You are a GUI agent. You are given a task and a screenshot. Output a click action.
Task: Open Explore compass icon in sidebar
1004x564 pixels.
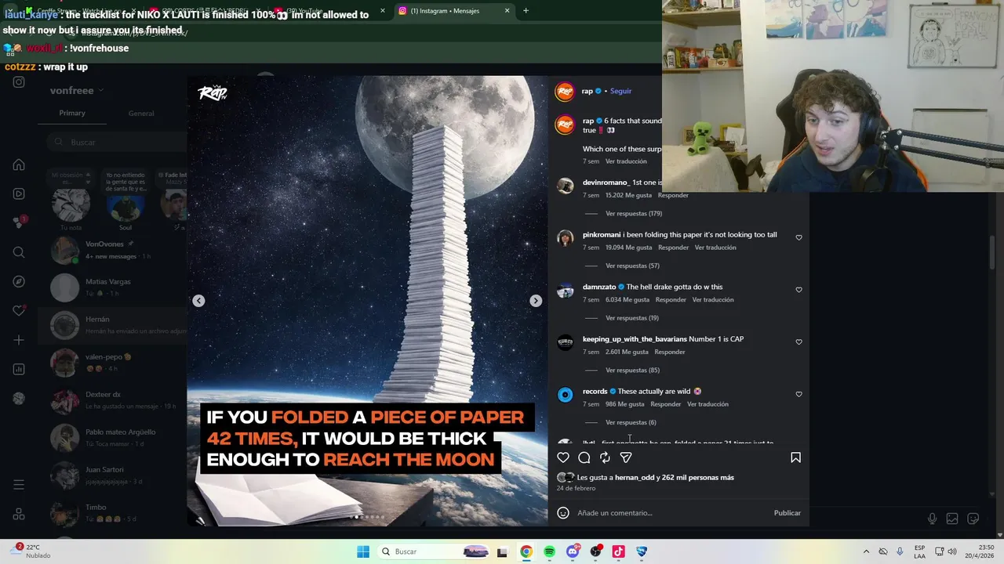(x=19, y=281)
